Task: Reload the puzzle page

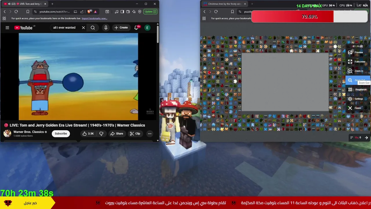Action: [216, 12]
